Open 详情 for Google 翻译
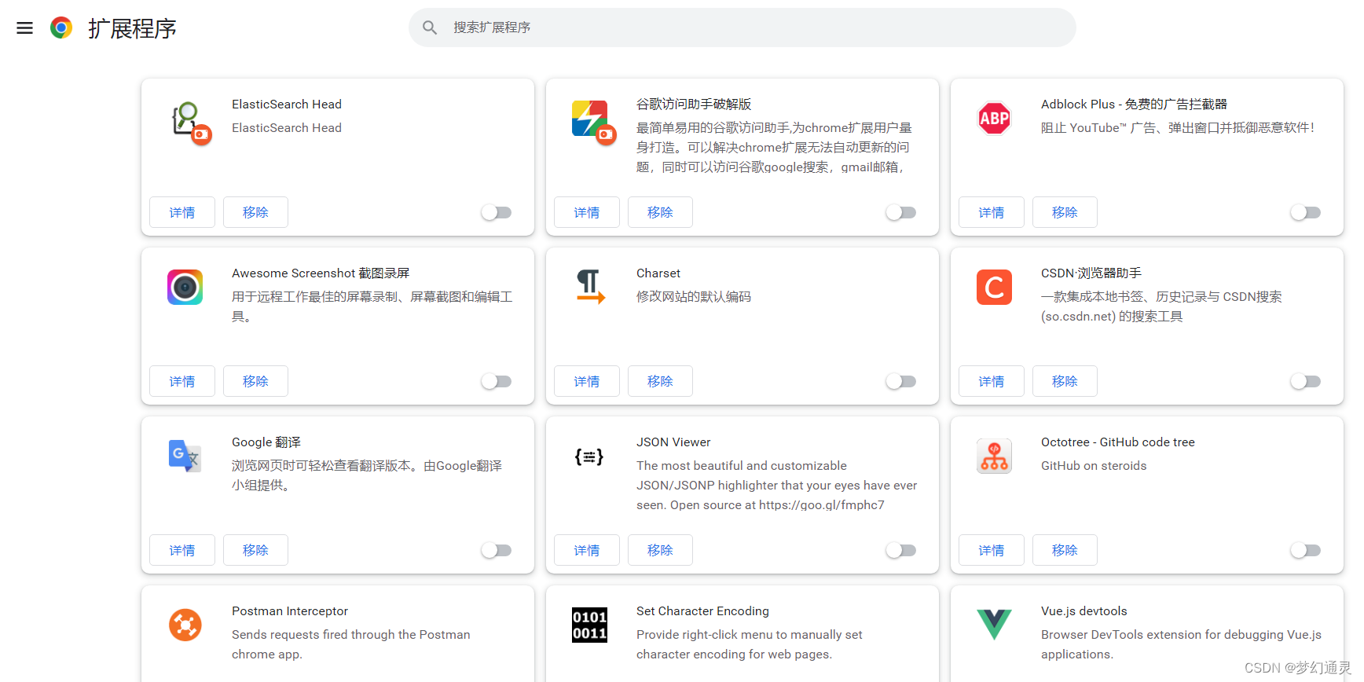Viewport: 1364px width, 682px height. 182,550
